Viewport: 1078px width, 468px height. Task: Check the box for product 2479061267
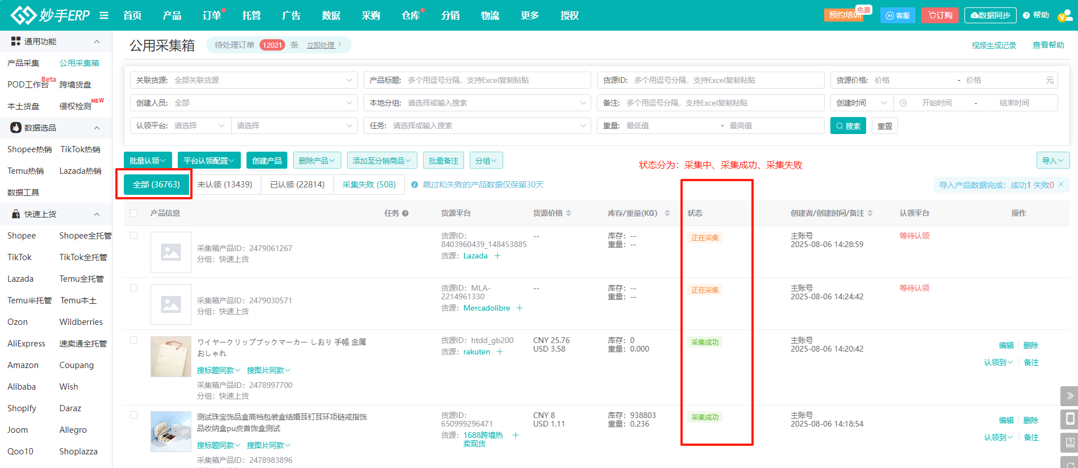tap(134, 235)
